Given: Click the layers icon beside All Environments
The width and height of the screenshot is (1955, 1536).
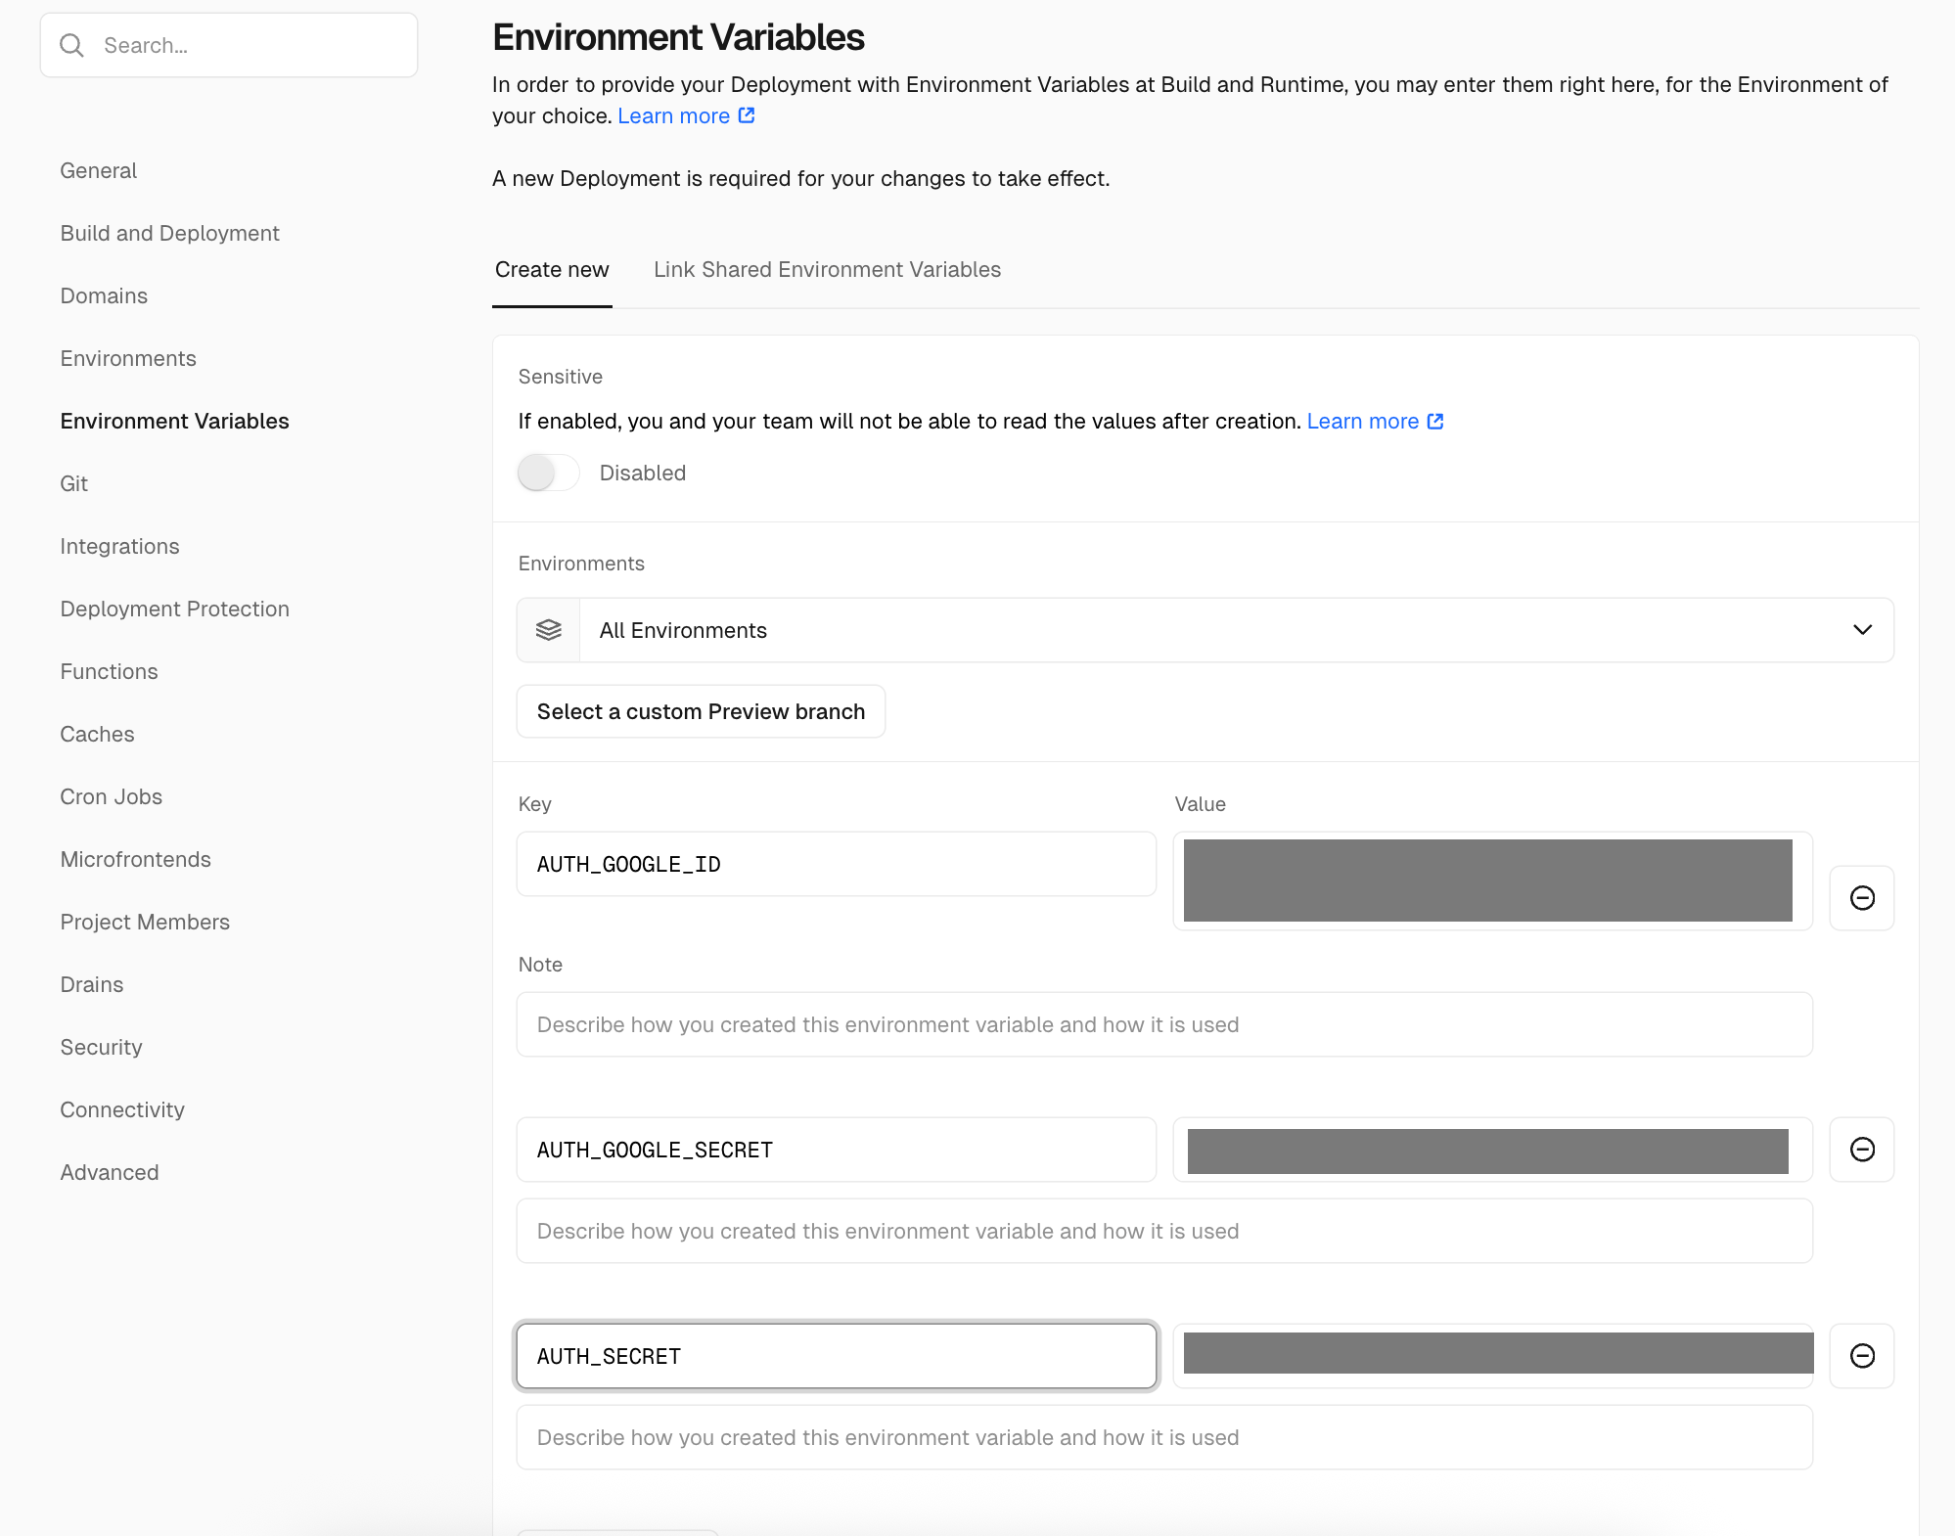Looking at the screenshot, I should click(x=549, y=630).
